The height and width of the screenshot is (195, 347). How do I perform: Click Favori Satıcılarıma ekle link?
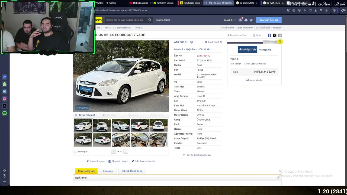pyautogui.click(x=255, y=64)
